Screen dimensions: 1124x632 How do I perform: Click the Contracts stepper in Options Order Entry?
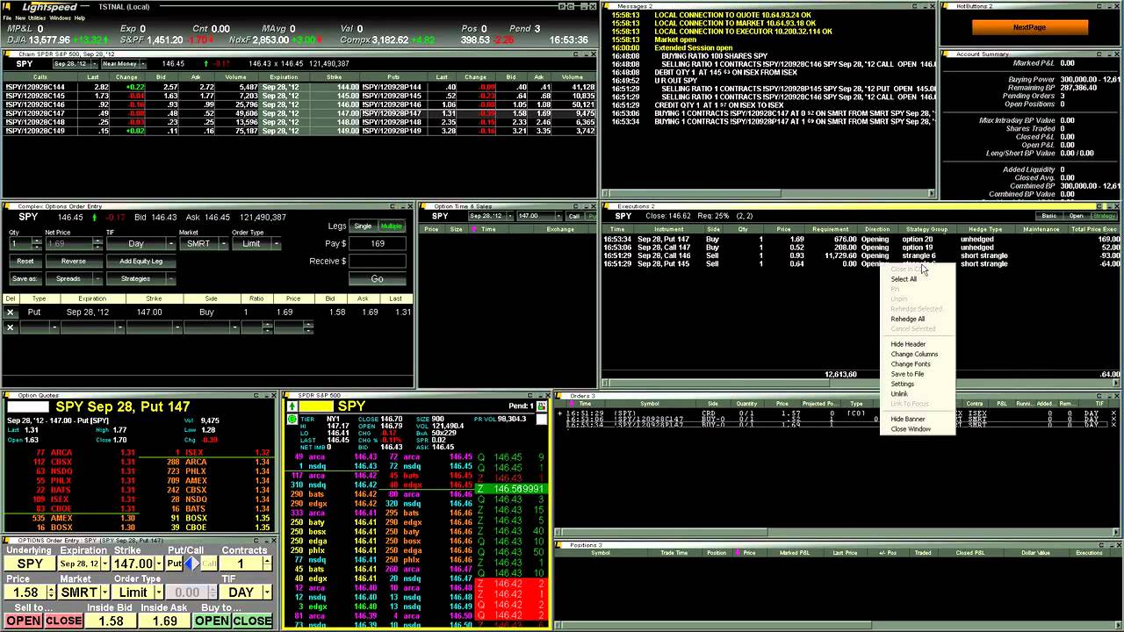point(267,564)
